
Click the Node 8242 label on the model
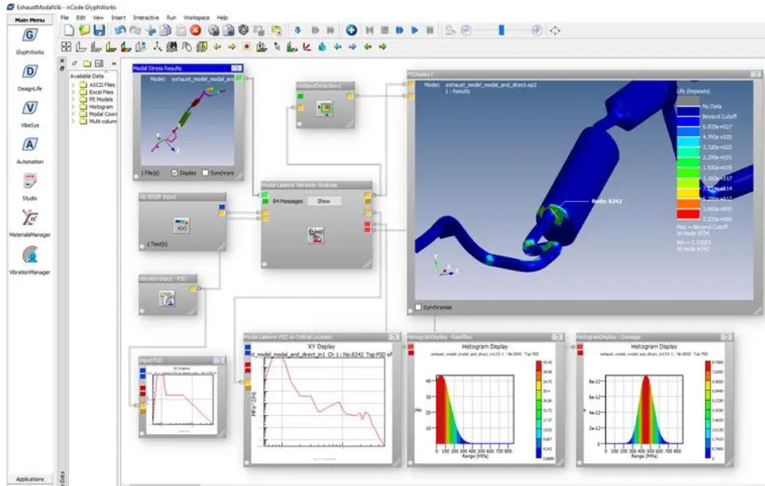(x=606, y=201)
